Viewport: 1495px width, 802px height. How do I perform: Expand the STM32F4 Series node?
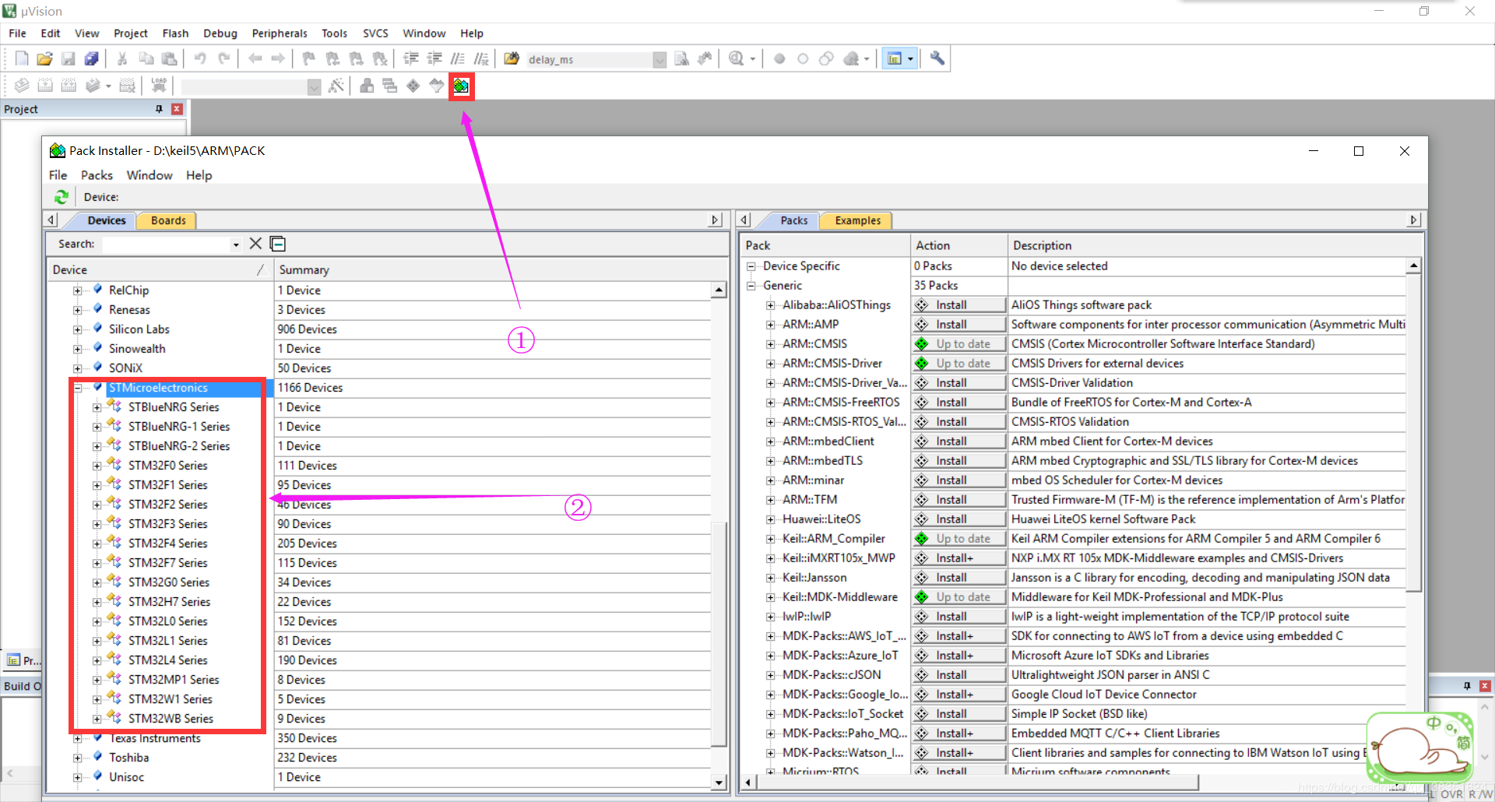coord(97,543)
